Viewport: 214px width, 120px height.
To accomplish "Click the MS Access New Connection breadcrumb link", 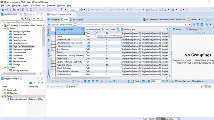I will pyautogui.click(x=164, y=20).
